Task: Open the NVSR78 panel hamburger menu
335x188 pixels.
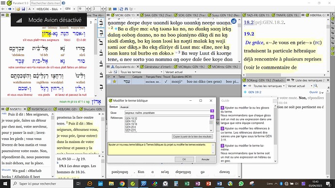Action: pyautogui.click(x=3, y=109)
